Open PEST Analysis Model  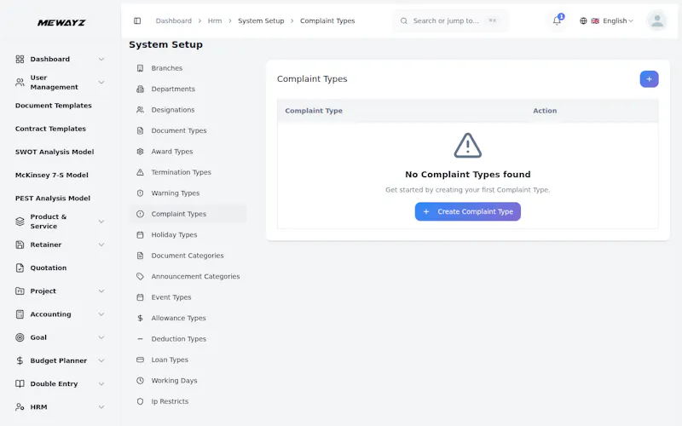click(x=53, y=199)
